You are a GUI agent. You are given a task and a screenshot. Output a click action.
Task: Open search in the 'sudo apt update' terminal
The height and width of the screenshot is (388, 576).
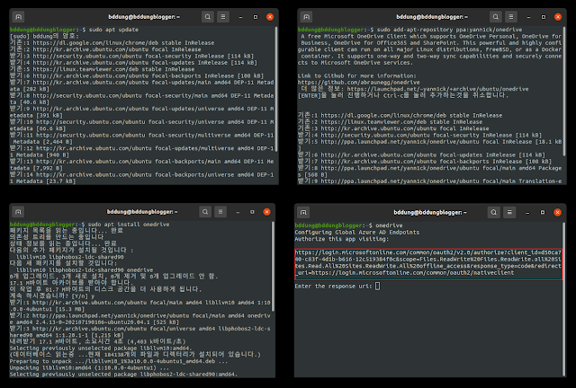(208, 17)
